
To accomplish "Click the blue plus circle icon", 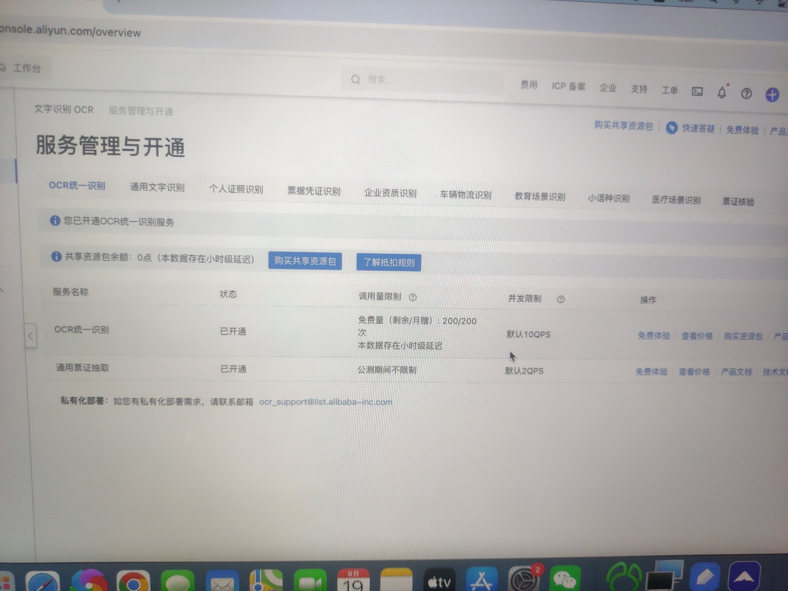I will coord(772,95).
